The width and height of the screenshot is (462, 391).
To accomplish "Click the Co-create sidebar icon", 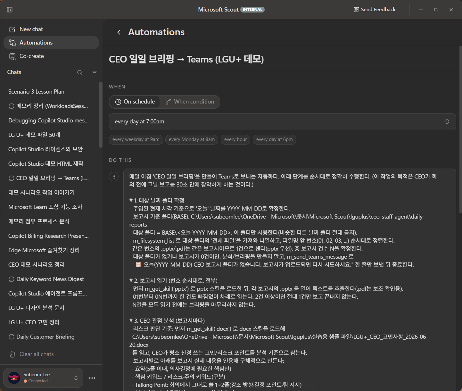I will click(x=12, y=56).
